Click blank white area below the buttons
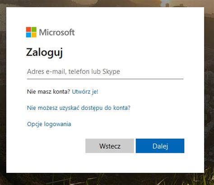 tap(105, 164)
